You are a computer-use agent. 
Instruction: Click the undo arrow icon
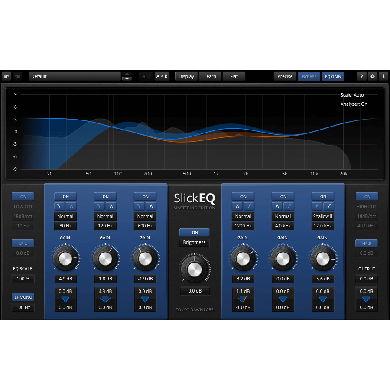(x=6, y=76)
